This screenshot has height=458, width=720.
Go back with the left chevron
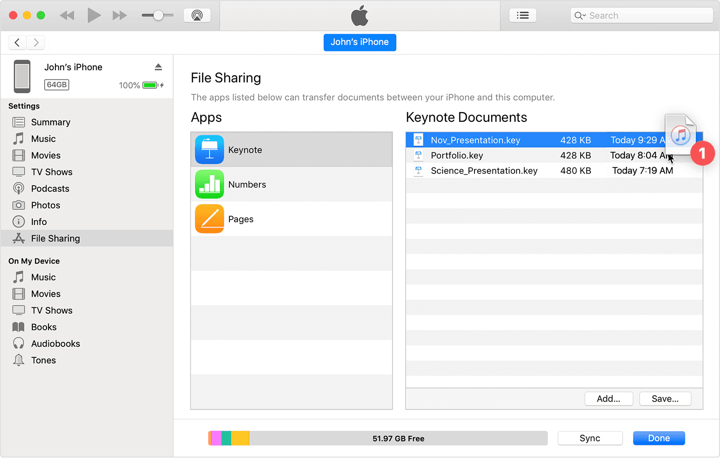(17, 43)
